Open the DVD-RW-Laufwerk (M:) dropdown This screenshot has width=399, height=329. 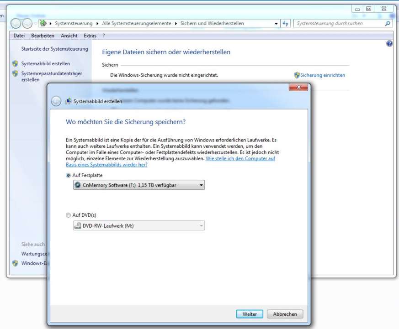[139, 225]
